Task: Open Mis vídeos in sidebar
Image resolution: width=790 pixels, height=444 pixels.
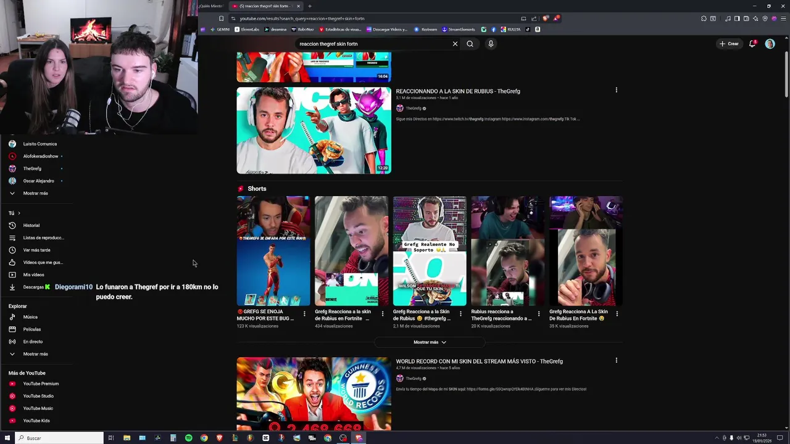Action: (x=33, y=275)
